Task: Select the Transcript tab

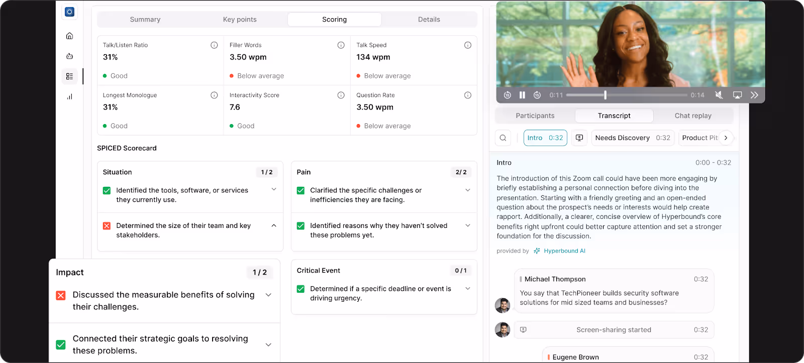Action: (x=614, y=116)
